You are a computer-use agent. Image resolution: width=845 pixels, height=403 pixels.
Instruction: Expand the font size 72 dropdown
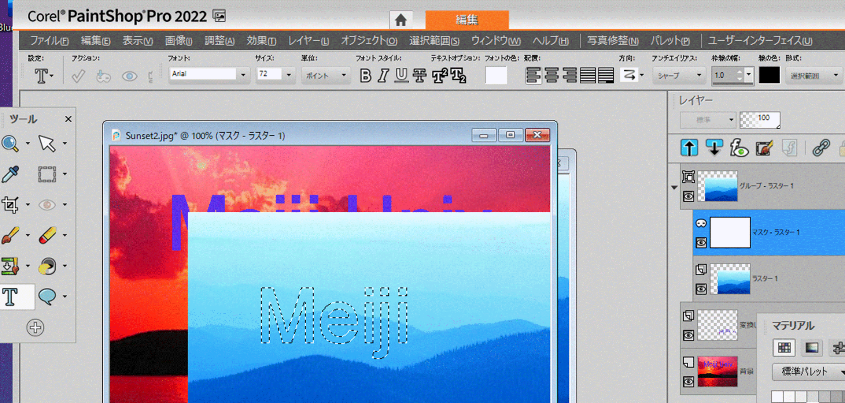[x=289, y=75]
